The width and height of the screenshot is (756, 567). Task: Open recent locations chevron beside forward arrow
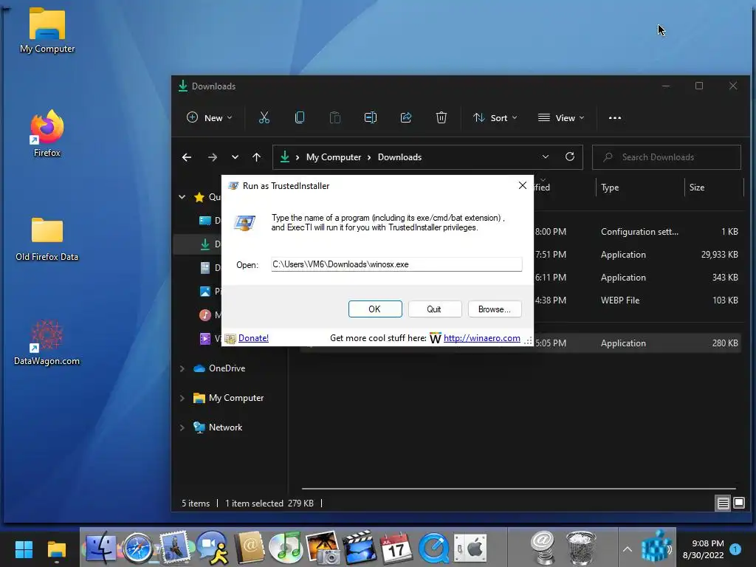235,157
